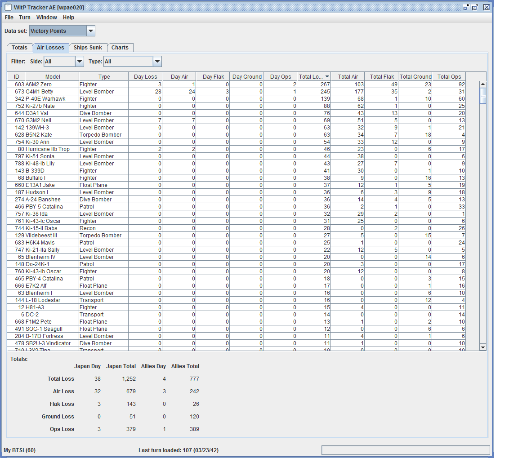This screenshot has height=458, width=518.
Task: Select the PBY-5 Catalina row
Action: coord(237,207)
